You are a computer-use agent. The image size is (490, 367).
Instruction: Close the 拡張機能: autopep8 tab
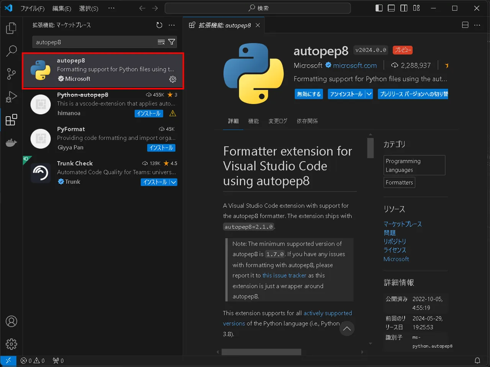click(258, 25)
